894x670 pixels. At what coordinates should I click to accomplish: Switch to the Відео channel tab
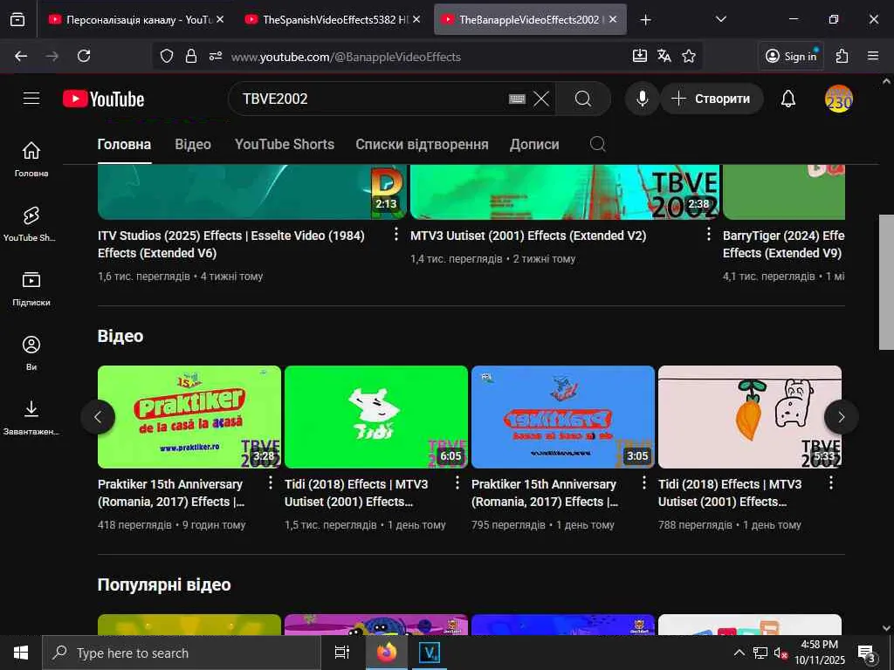193,144
